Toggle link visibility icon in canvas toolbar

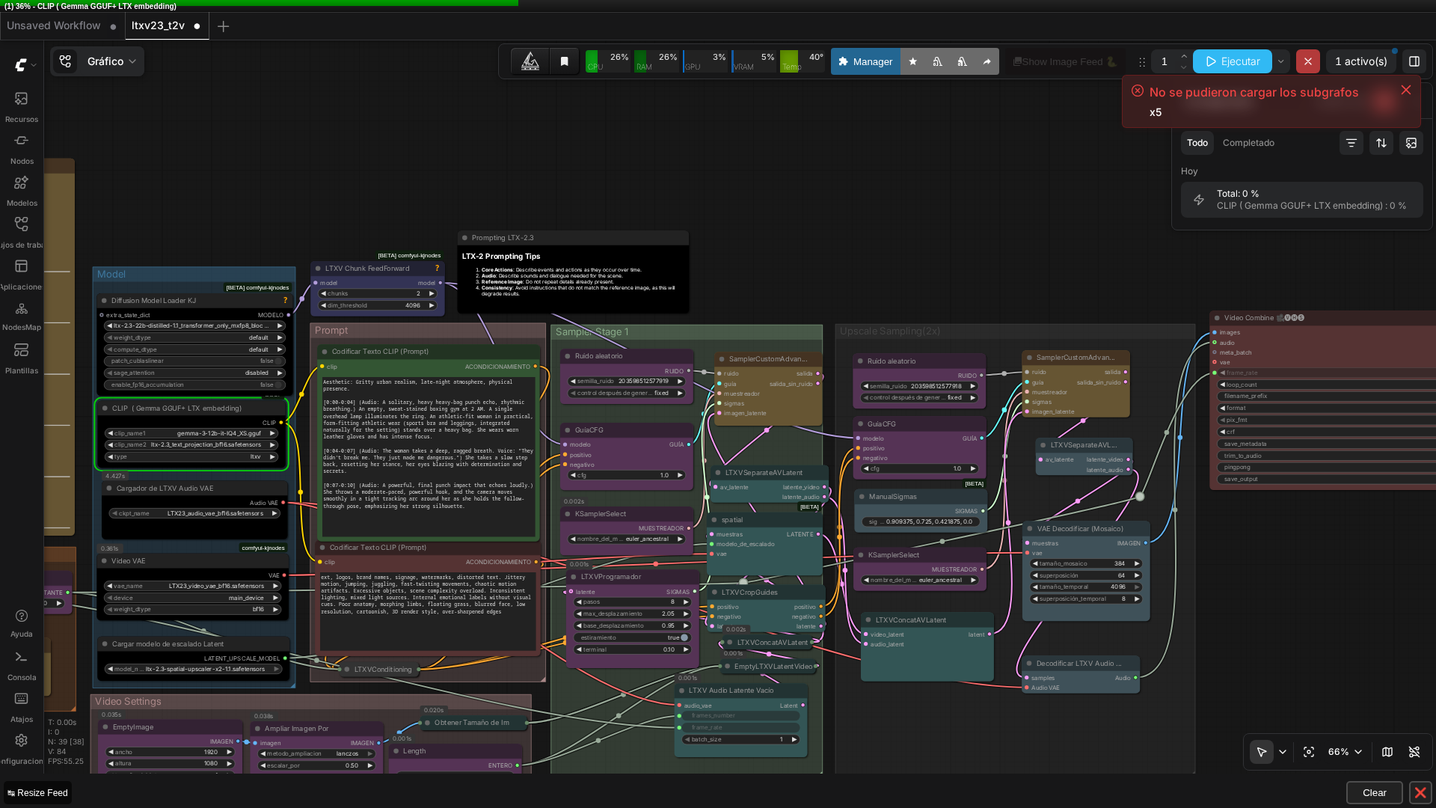(x=1414, y=752)
